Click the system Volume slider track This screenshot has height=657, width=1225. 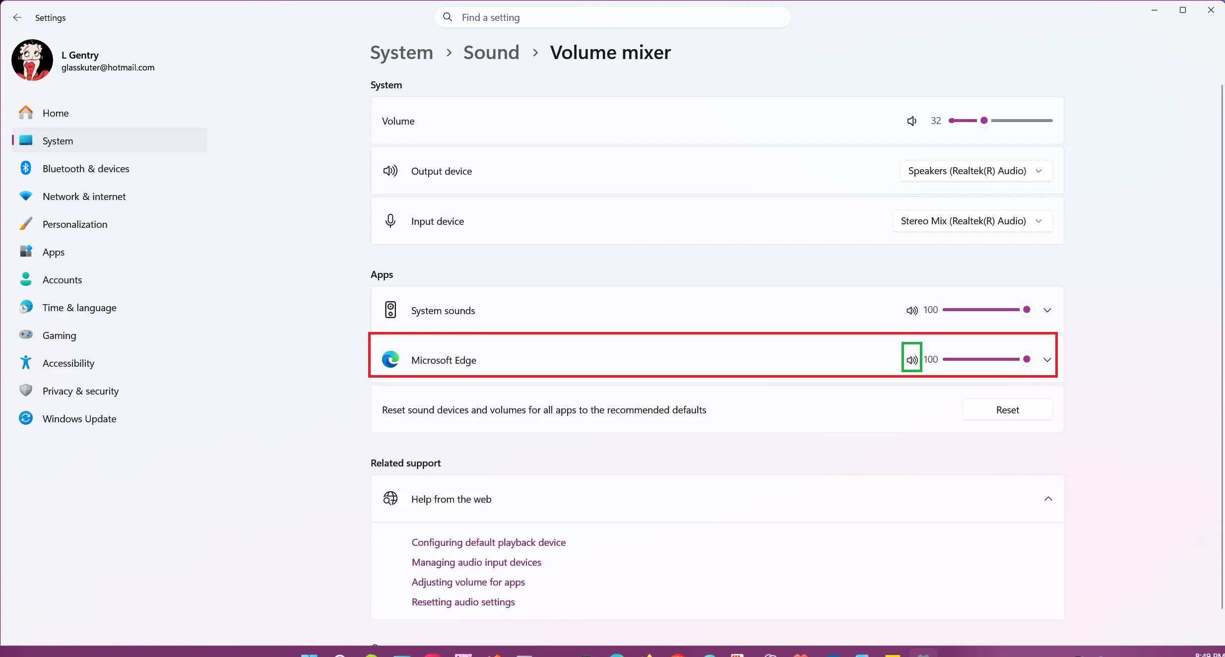pyautogui.click(x=1000, y=121)
